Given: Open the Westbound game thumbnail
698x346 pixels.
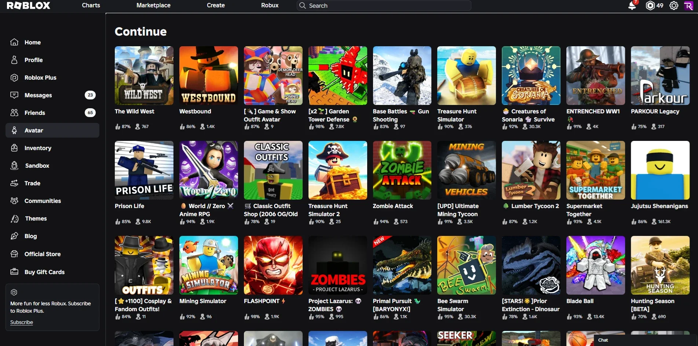Looking at the screenshot, I should coord(209,76).
